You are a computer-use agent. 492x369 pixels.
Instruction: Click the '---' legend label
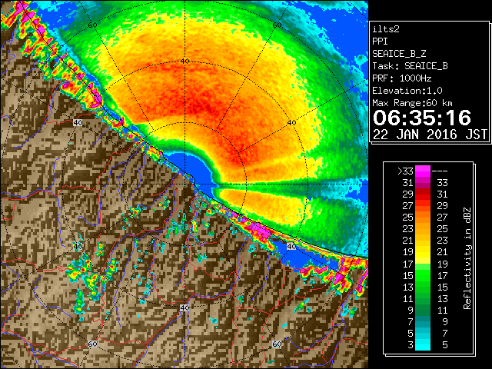(440, 171)
